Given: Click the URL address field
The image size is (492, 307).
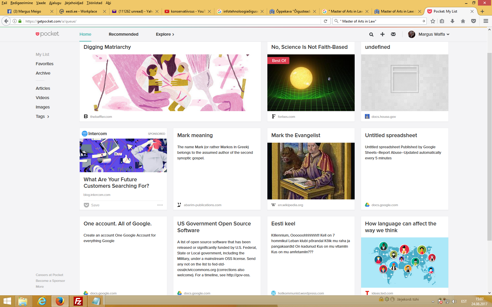Looking at the screenshot, I should pos(172,21).
